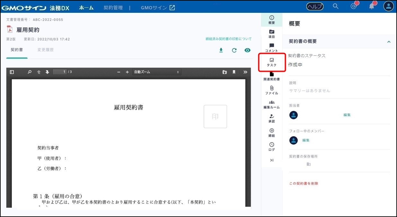Open 契約管理 in top navigation
Screen dimensions: 397x217
click(113, 7)
